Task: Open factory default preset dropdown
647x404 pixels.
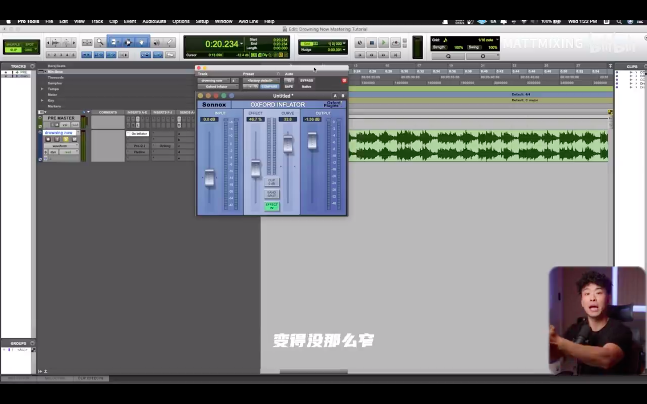Action: [x=261, y=80]
